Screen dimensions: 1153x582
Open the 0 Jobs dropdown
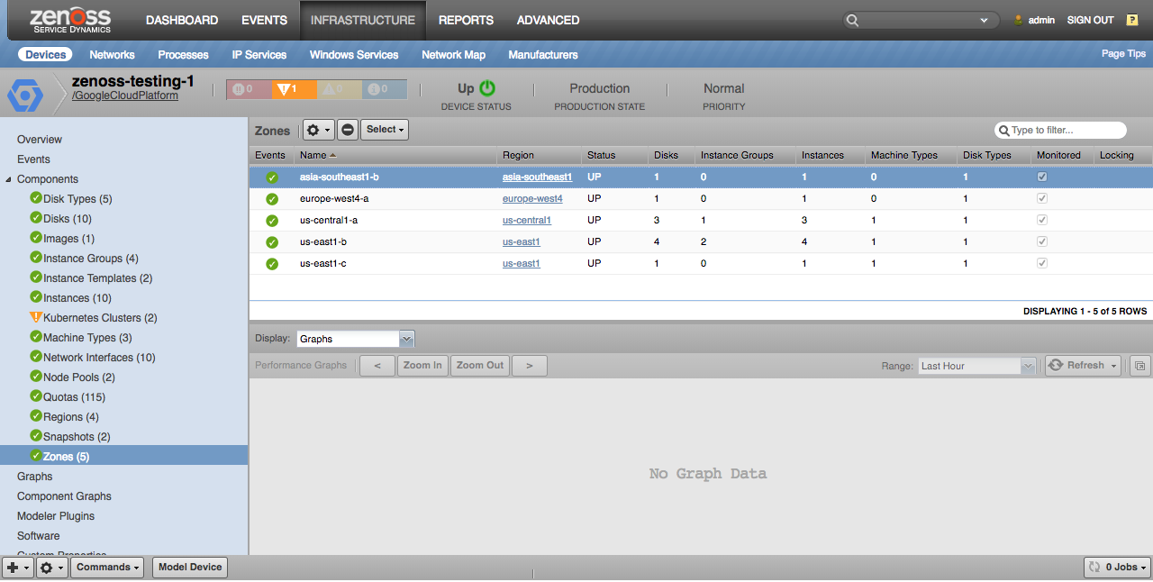coord(1117,568)
